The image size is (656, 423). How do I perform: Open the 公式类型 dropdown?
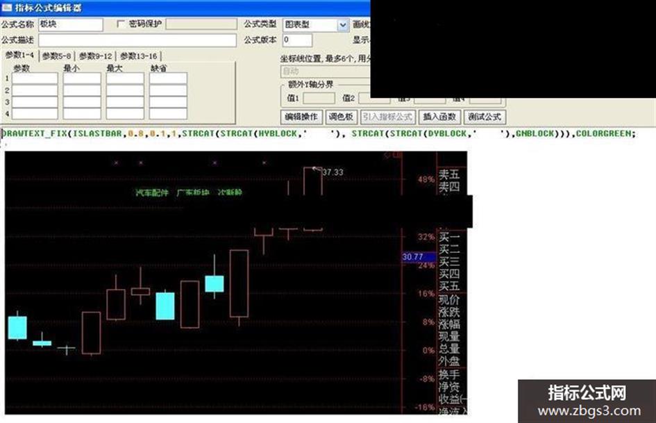pyautogui.click(x=343, y=25)
